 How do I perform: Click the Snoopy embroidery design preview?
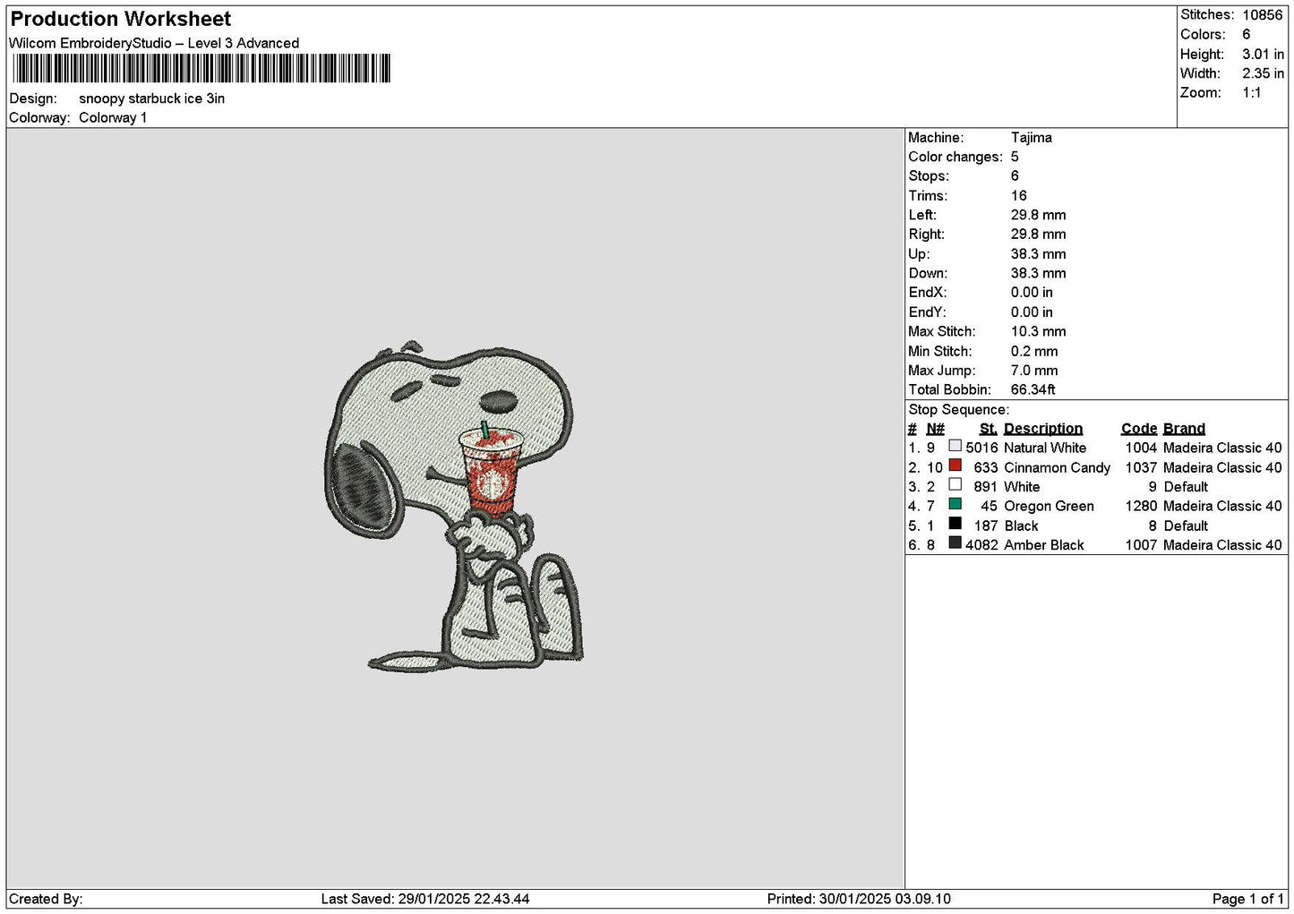(x=456, y=506)
